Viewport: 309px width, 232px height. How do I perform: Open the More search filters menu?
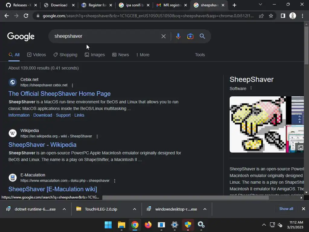pyautogui.click(x=143, y=55)
